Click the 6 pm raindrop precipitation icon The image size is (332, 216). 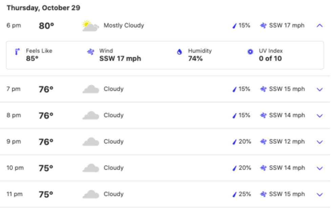pos(234,26)
